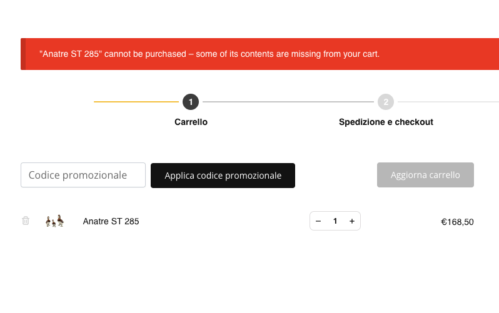Click the Aggiorna carrello button
Screen dimensions: 499x313
(425, 175)
